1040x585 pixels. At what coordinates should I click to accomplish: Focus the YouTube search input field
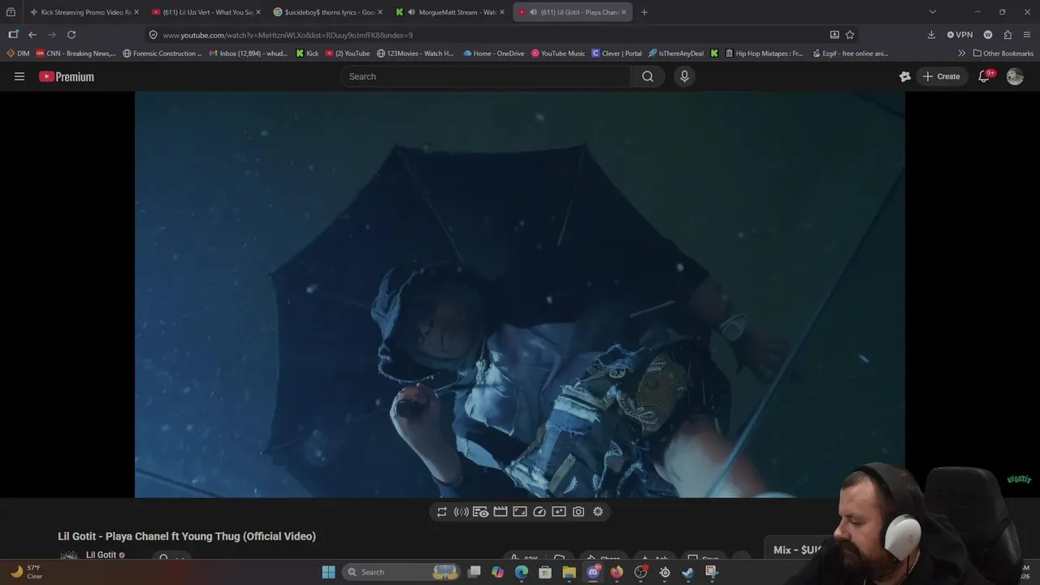point(486,76)
